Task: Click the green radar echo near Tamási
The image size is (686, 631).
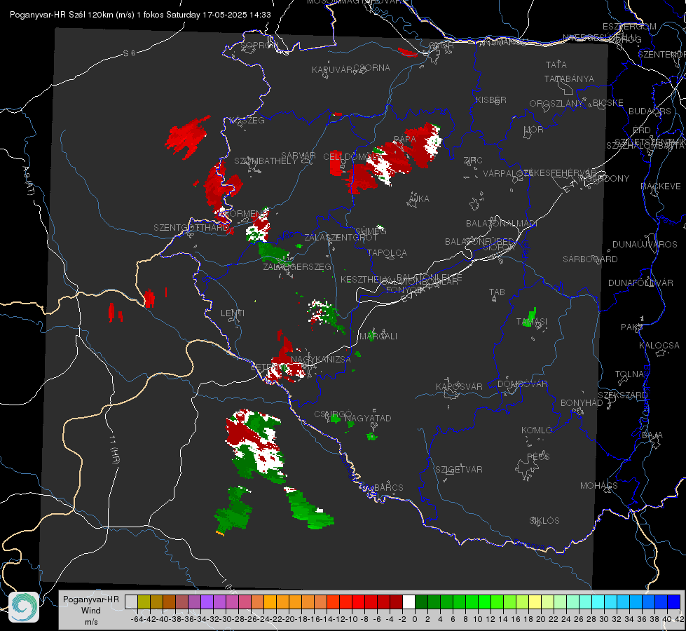Action: click(x=530, y=317)
